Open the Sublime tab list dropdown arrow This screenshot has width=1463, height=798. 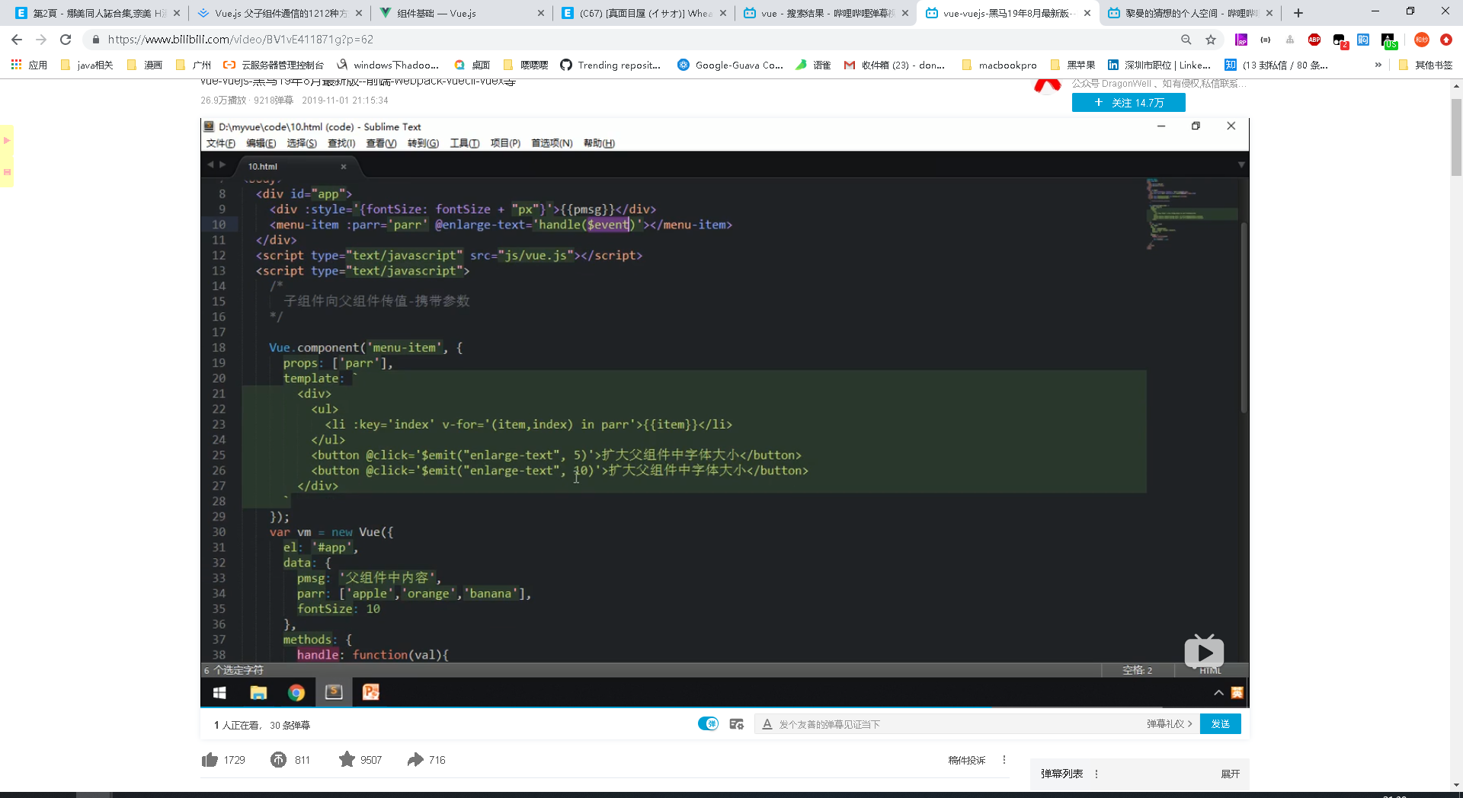[x=1241, y=164]
